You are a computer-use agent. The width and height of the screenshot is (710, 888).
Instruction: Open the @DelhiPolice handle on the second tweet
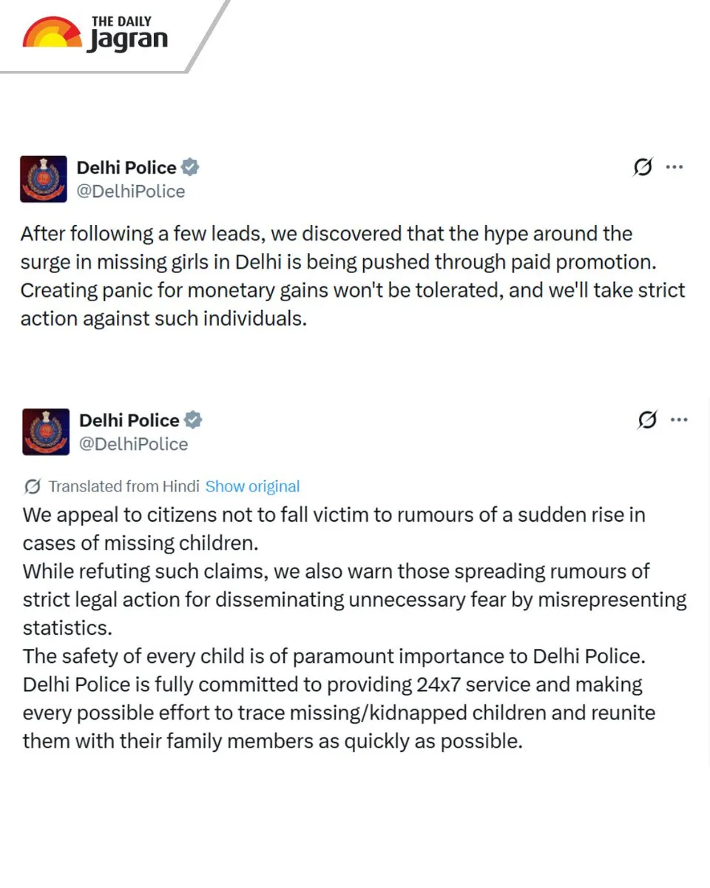(x=135, y=444)
